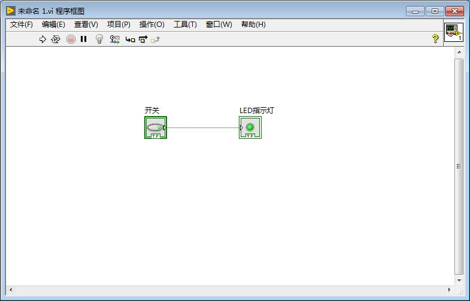Viewport: 470px width, 301px height.
Task: Select the 开关 boolean control terminal
Action: [156, 127]
